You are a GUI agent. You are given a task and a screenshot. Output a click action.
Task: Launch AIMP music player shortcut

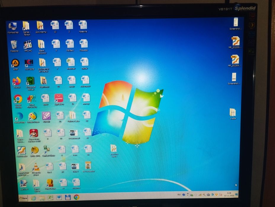pos(15,65)
